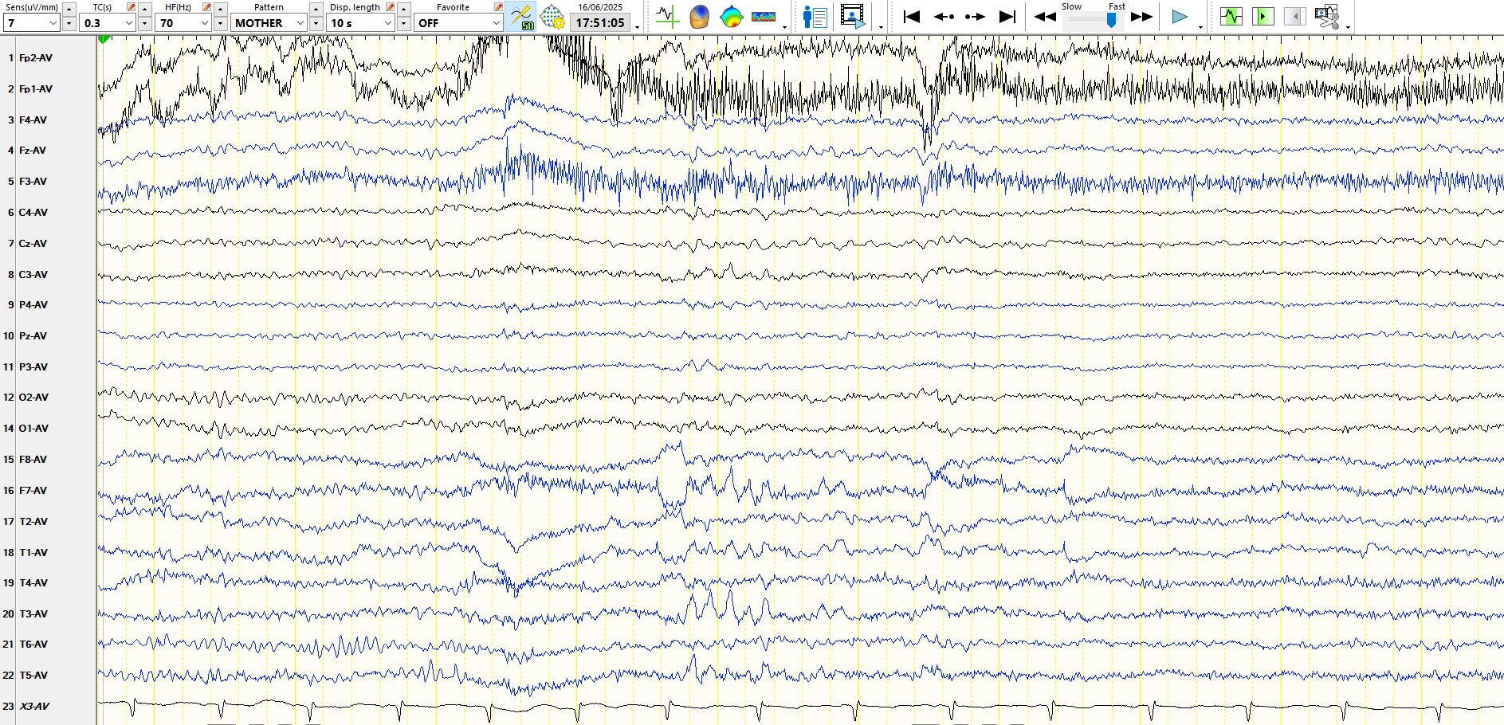Viewport: 1504px width, 725px height.
Task: Increase the TC(s) value with the up arrow
Action: [x=144, y=8]
